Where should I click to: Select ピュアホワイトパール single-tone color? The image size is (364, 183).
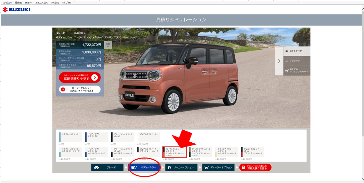click(x=148, y=137)
